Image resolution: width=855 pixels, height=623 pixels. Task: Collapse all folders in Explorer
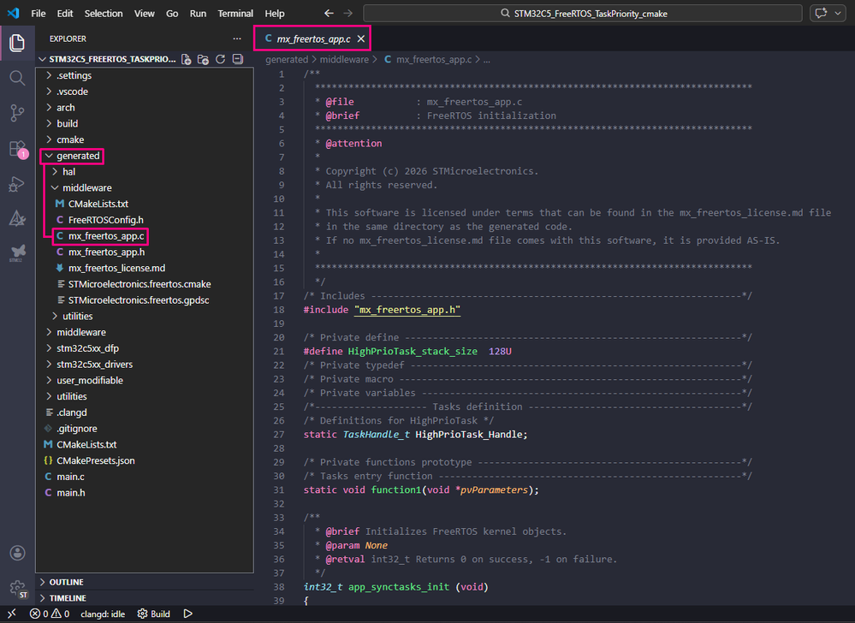point(238,59)
